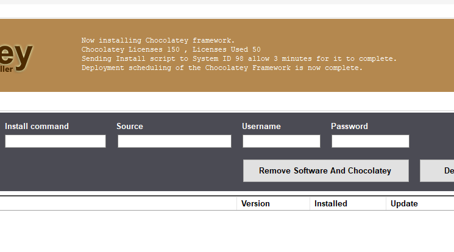Focus the Source text box

coord(174,141)
